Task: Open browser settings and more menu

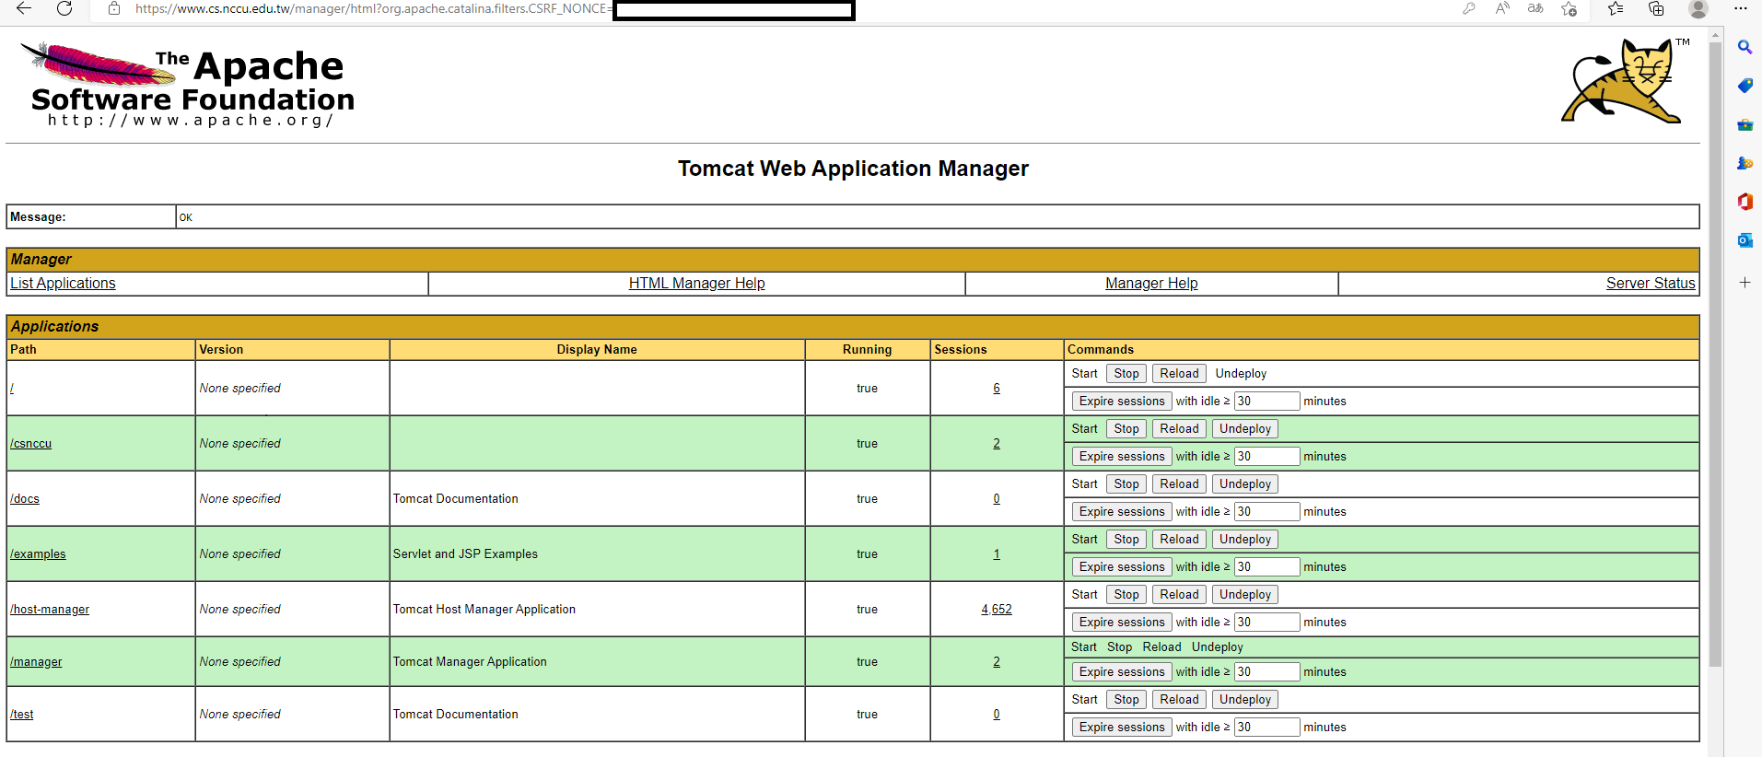Action: coord(1740,8)
